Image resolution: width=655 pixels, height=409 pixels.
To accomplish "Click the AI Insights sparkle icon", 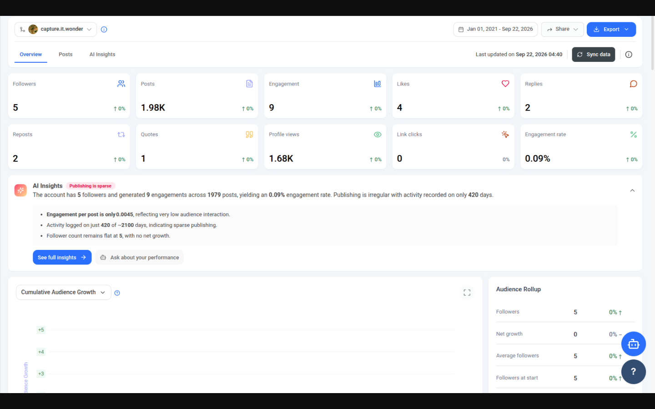I will 20,190.
